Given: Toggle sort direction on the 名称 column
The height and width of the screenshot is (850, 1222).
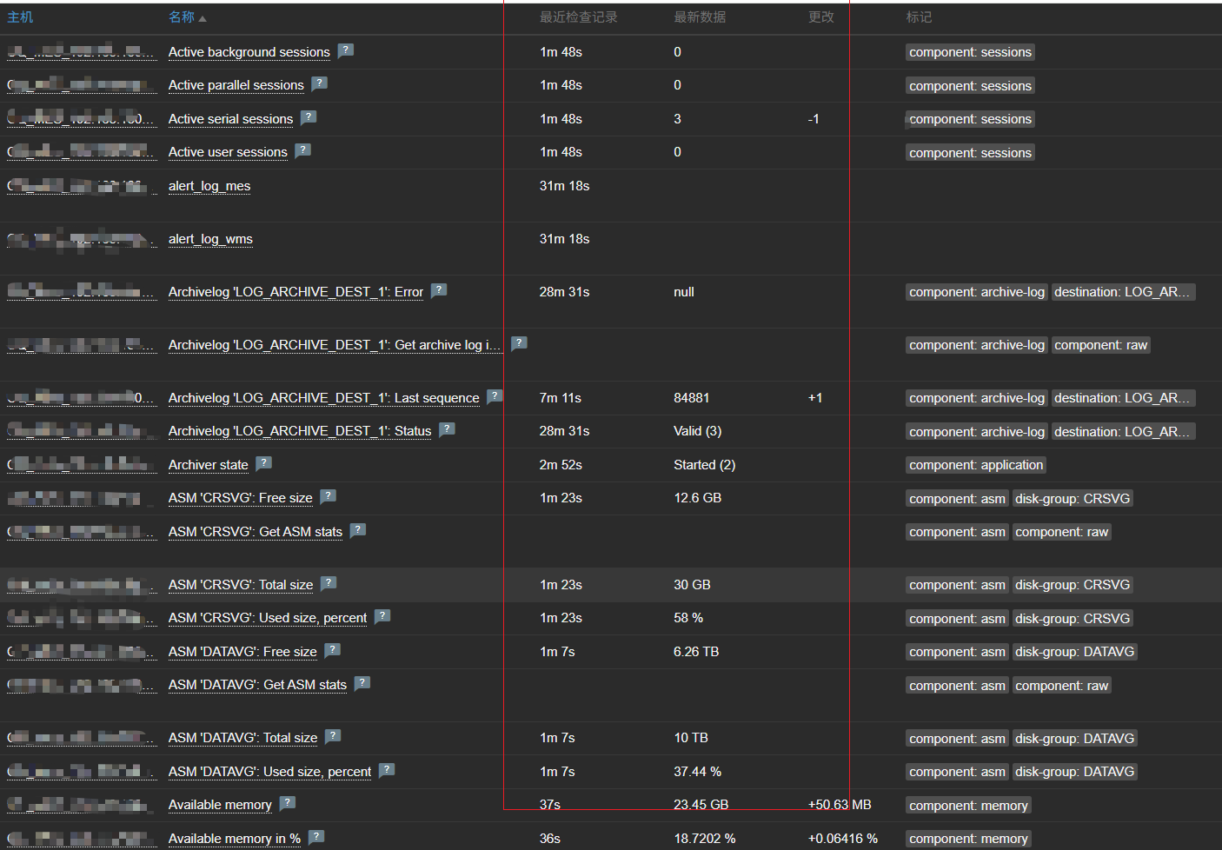Looking at the screenshot, I should (x=181, y=17).
